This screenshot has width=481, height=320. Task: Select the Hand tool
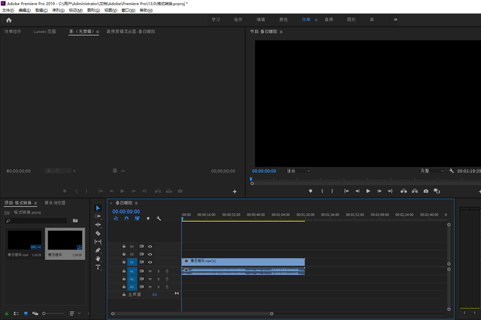tap(98, 259)
